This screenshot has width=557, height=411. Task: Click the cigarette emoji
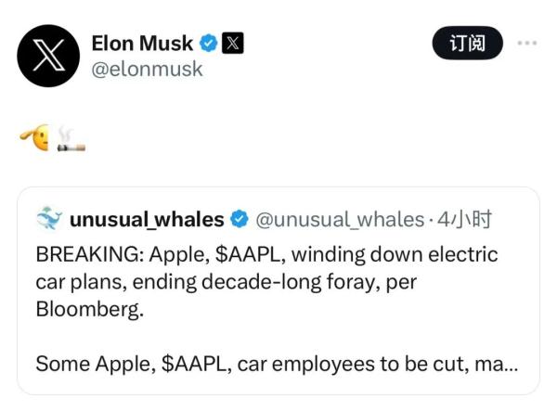71,140
